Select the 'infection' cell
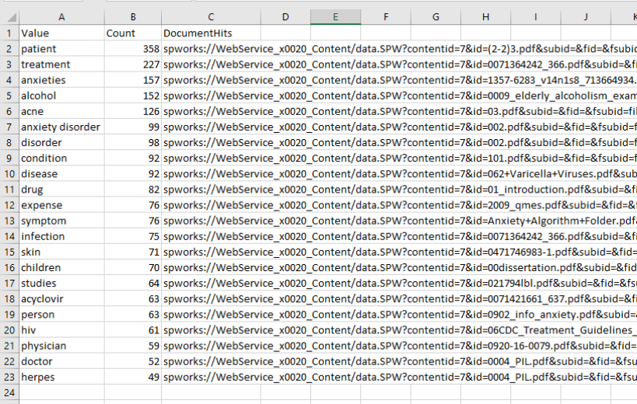This screenshot has height=404, width=637. (x=61, y=236)
